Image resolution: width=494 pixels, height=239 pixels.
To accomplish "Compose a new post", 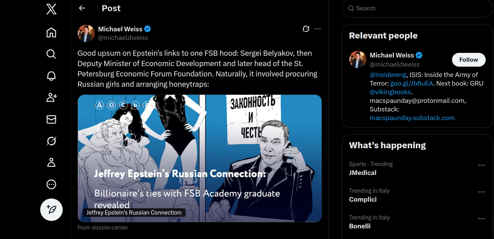I will [51, 210].
